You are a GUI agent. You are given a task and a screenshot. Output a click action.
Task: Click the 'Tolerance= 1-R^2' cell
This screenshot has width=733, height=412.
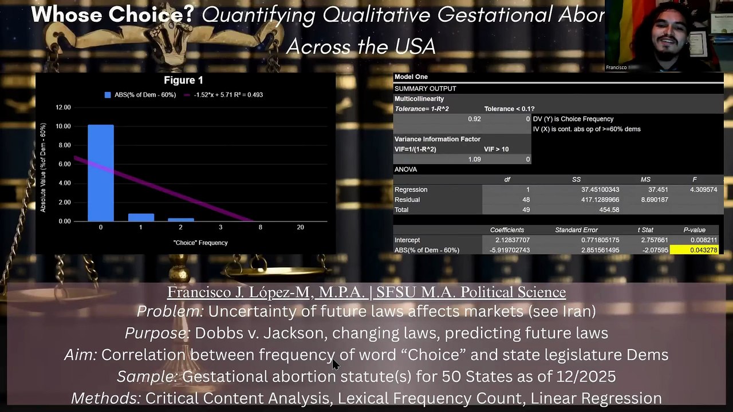coord(421,109)
